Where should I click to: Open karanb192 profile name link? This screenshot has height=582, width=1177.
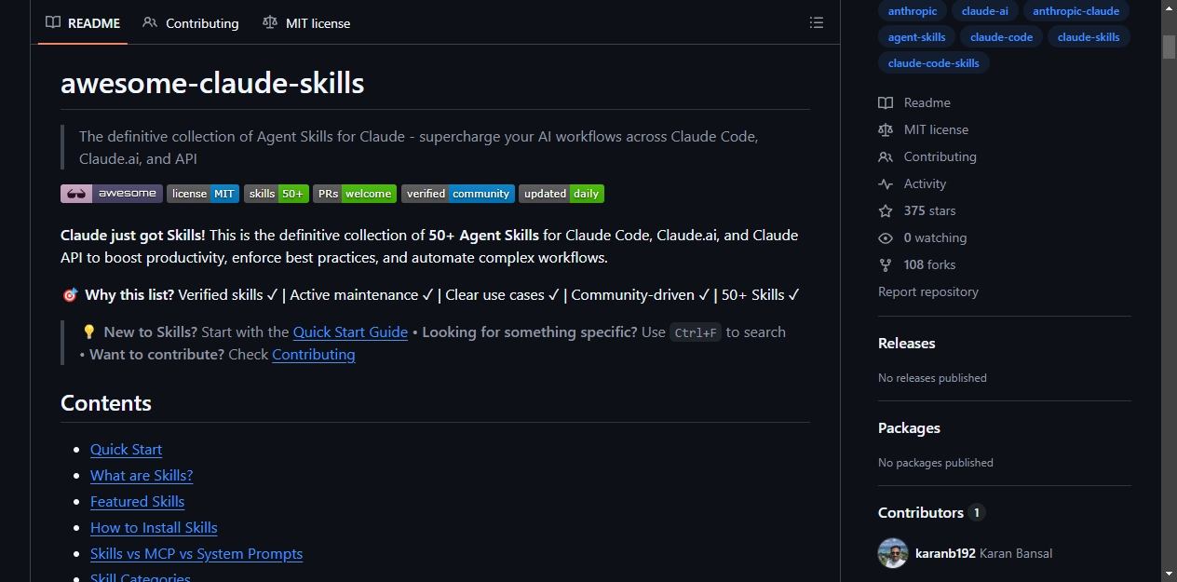point(945,553)
